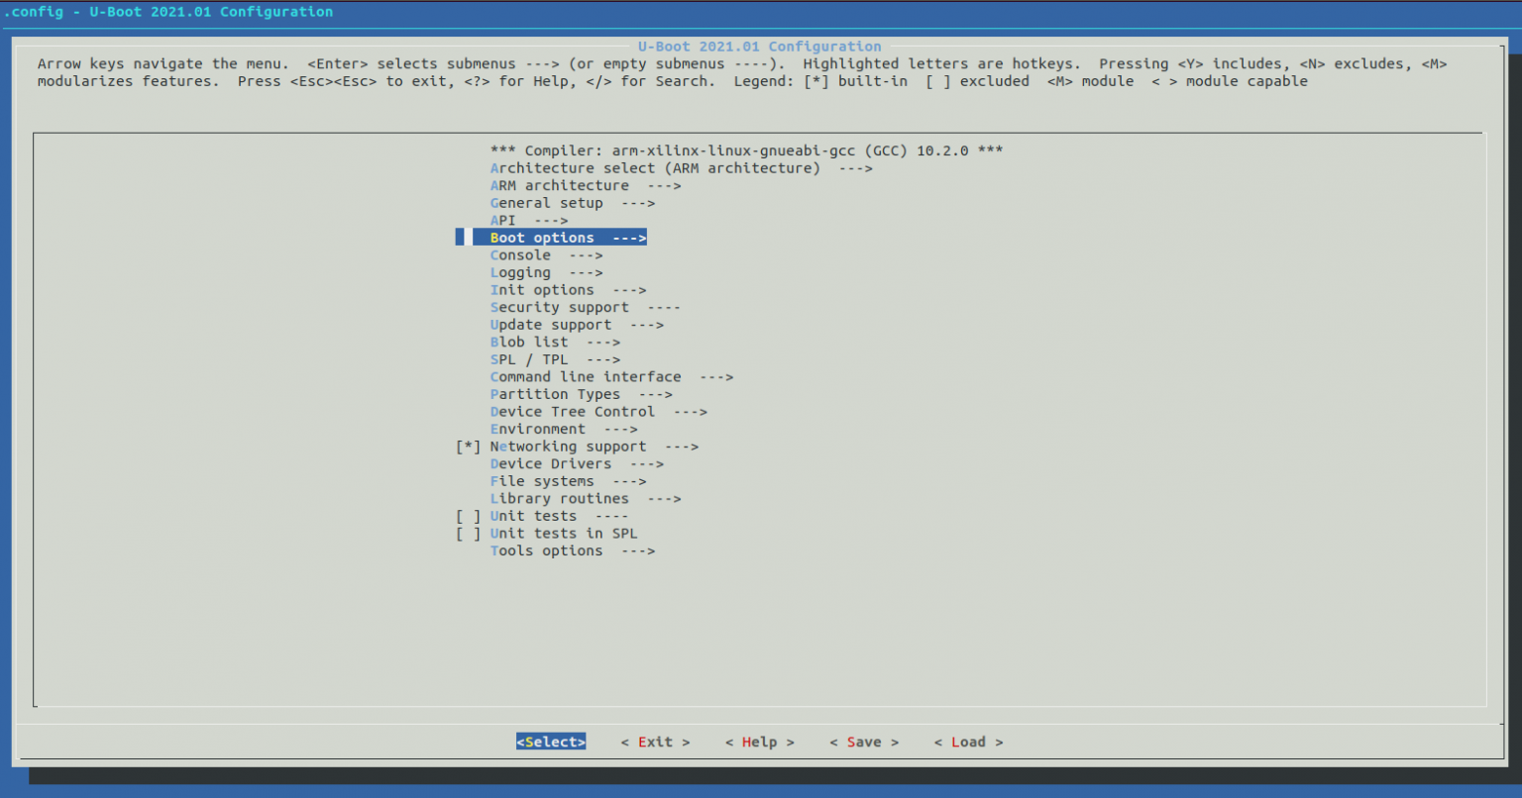Image resolution: width=1522 pixels, height=798 pixels.
Task: Click the Save button
Action: pos(863,742)
